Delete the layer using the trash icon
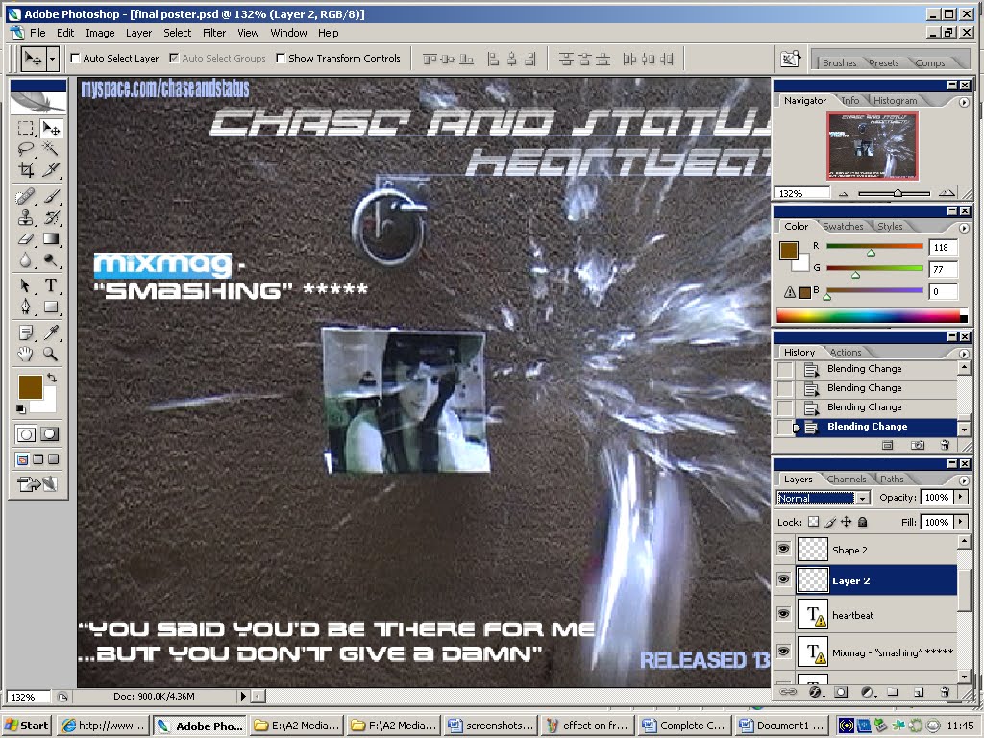Image resolution: width=984 pixels, height=738 pixels. click(945, 692)
